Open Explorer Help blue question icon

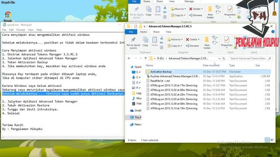click(273, 32)
